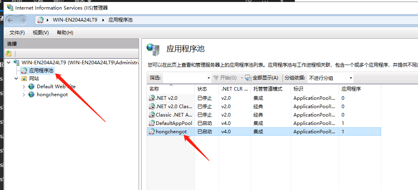The width and height of the screenshot is (418, 190).
Task: Click the .NET v2.0 Clas... pool icon
Action: (152, 107)
